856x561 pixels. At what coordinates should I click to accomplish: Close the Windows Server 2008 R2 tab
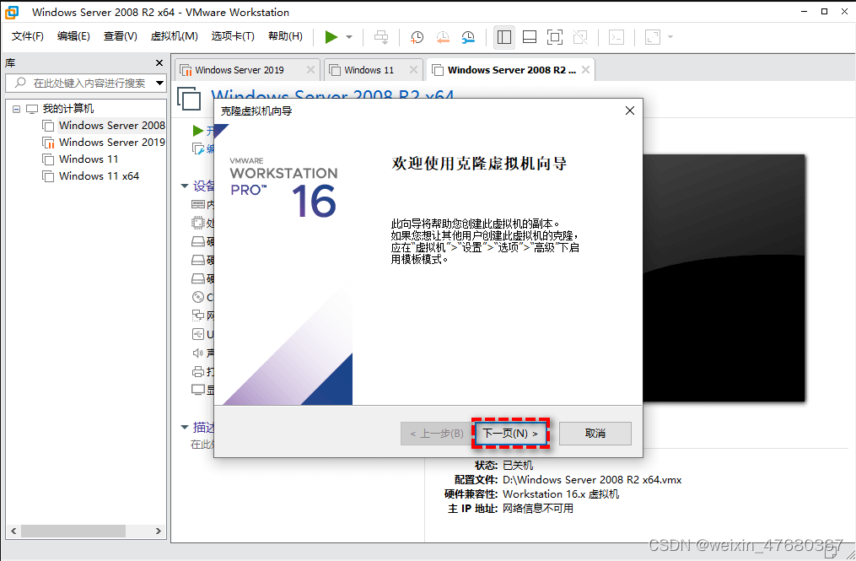pos(586,70)
